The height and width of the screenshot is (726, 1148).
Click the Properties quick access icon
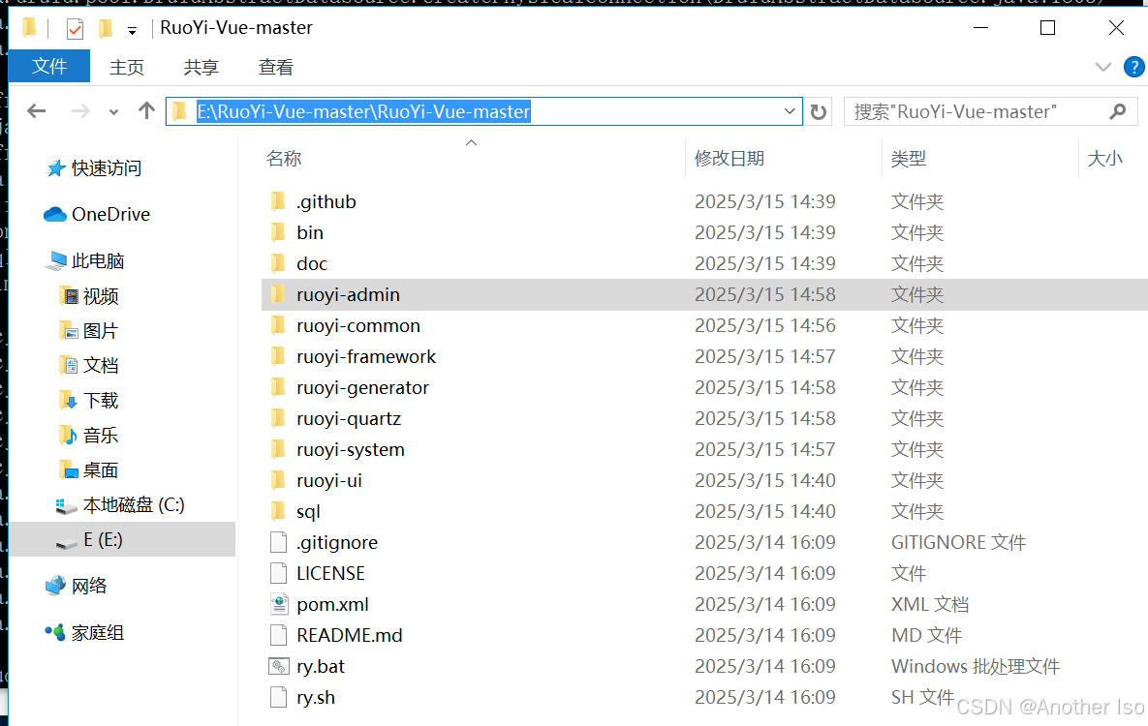[x=75, y=28]
